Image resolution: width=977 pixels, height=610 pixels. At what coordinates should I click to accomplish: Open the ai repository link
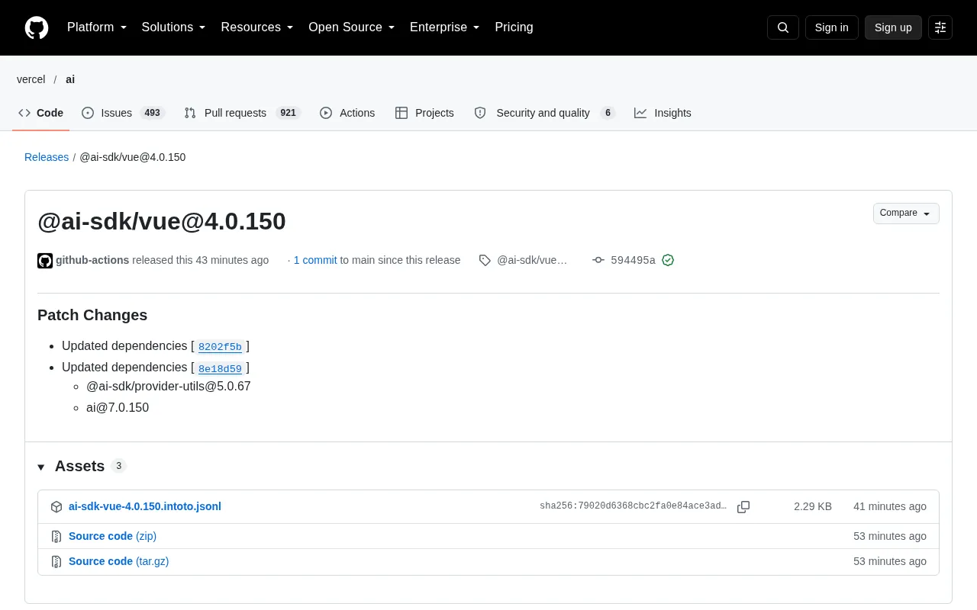[70, 79]
